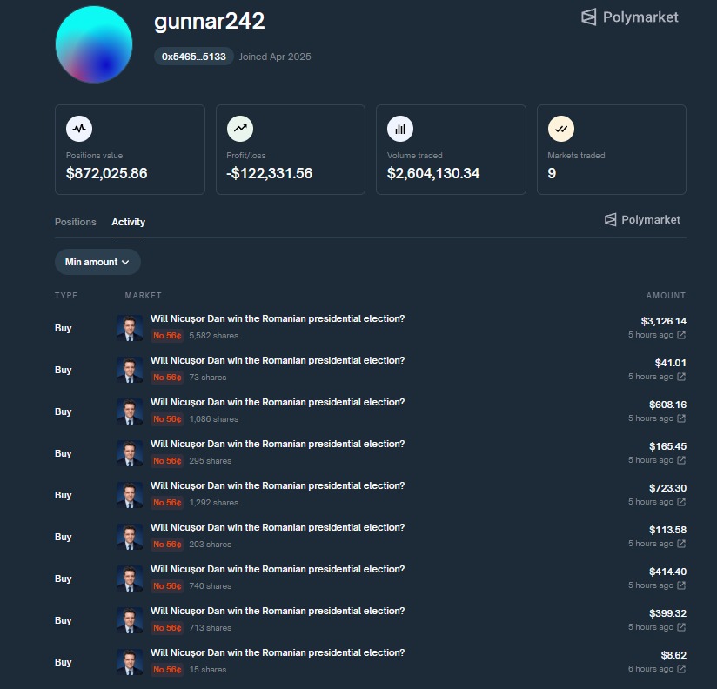Open external link for the $8.62 trade
717x689 pixels.
click(x=681, y=668)
